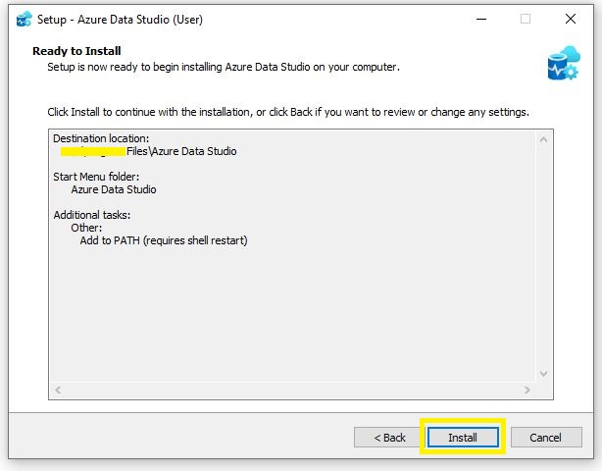Click the horizontal scrollbar right arrow
Image resolution: width=602 pixels, height=471 pixels.
pos(527,390)
